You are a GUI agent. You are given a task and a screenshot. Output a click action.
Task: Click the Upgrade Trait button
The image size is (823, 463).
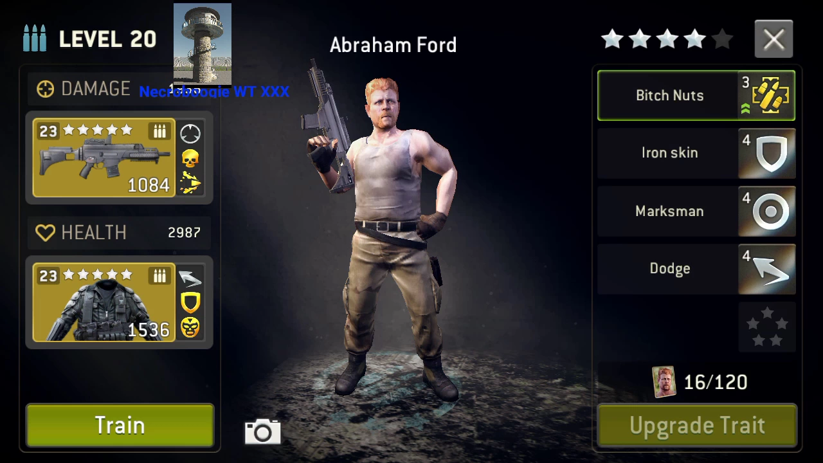tap(697, 425)
